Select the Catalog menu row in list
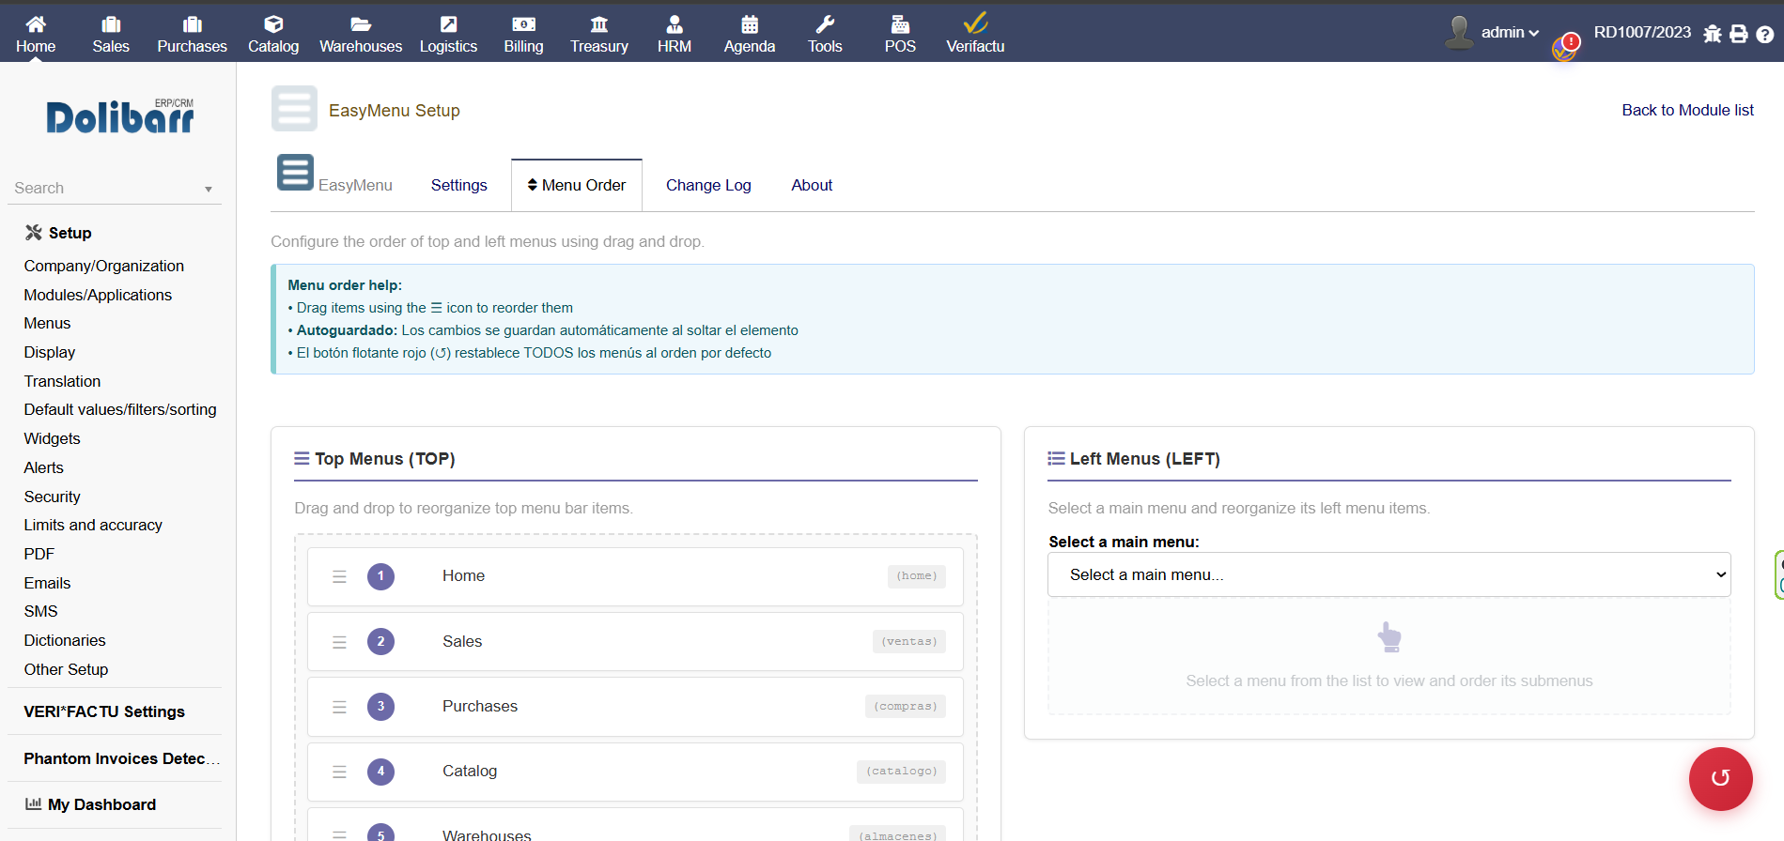The height and width of the screenshot is (841, 1784). 635,772
